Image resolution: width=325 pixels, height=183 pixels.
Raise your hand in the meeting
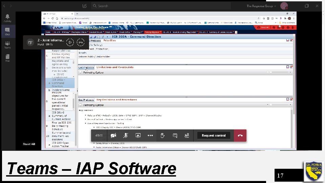click(162, 136)
